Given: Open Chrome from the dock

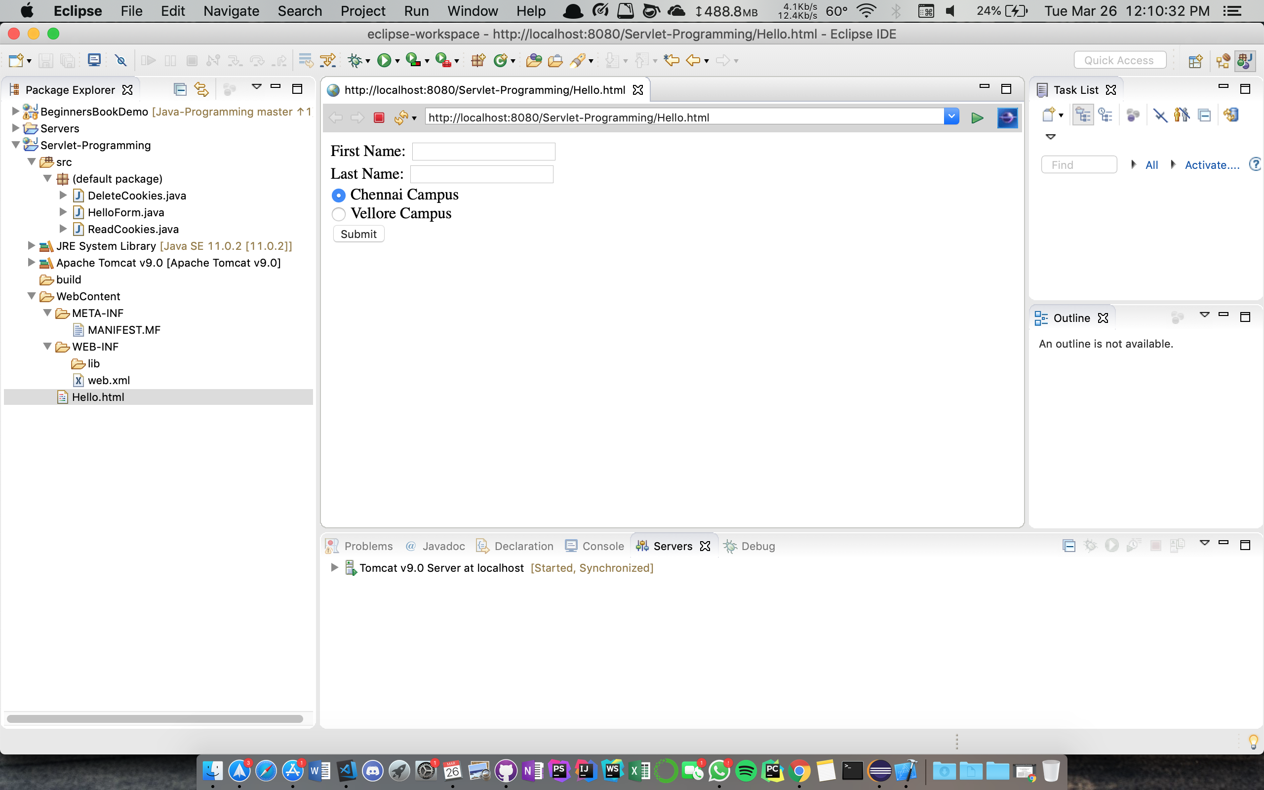Looking at the screenshot, I should (799, 771).
